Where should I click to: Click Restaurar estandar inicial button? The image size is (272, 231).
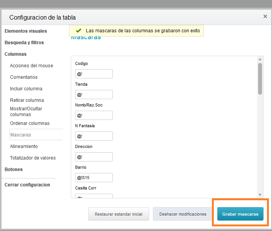click(119, 214)
